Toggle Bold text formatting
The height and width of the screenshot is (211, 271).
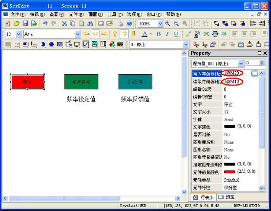tap(158, 34)
